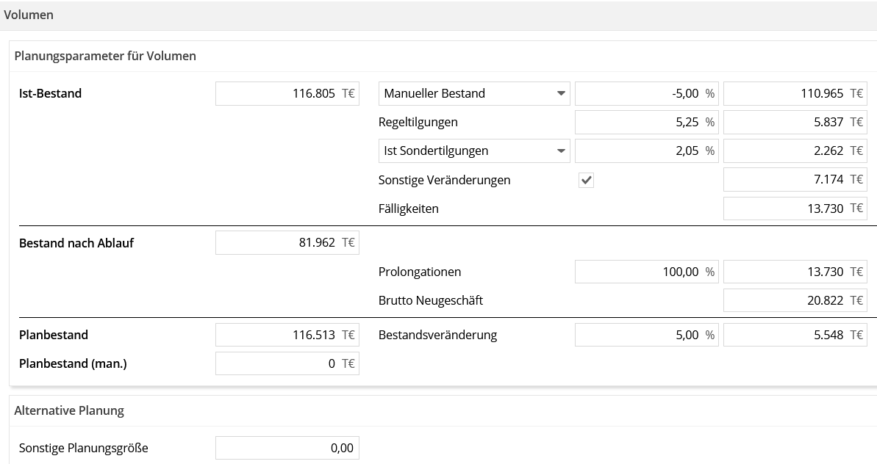Select the Regeltilgungen percent input
The height and width of the screenshot is (464, 877).
[648, 123]
